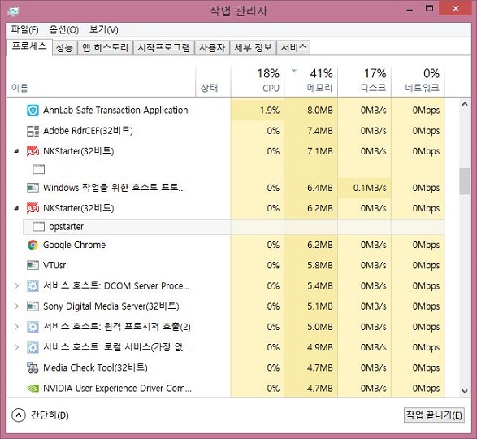This screenshot has height=439, width=477.
Task: Select the opstarter child row
Action: click(x=234, y=227)
